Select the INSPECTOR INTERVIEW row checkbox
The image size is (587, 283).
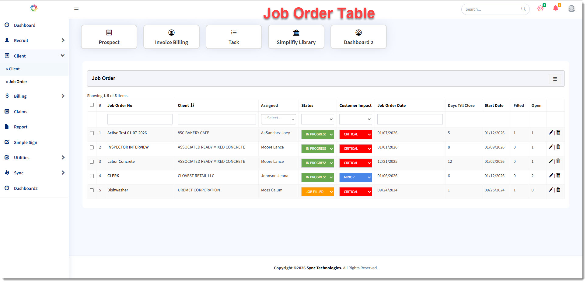pos(92,148)
